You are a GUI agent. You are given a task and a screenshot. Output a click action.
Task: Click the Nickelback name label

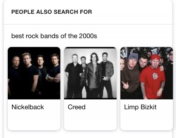[x=28, y=107]
